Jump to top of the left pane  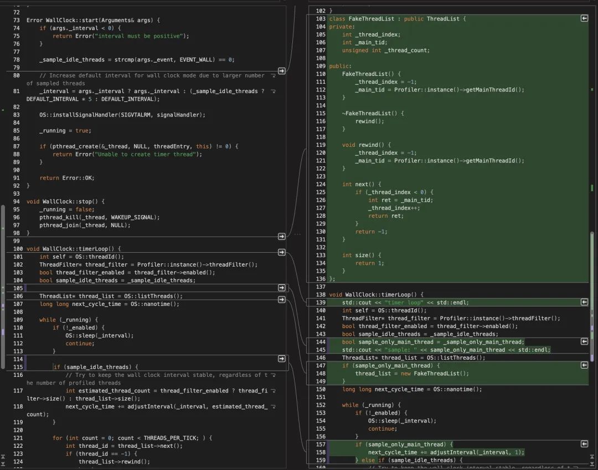[x=3, y=457]
